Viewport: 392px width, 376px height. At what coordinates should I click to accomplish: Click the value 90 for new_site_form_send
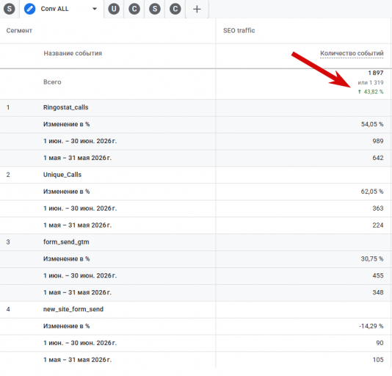[x=380, y=343]
